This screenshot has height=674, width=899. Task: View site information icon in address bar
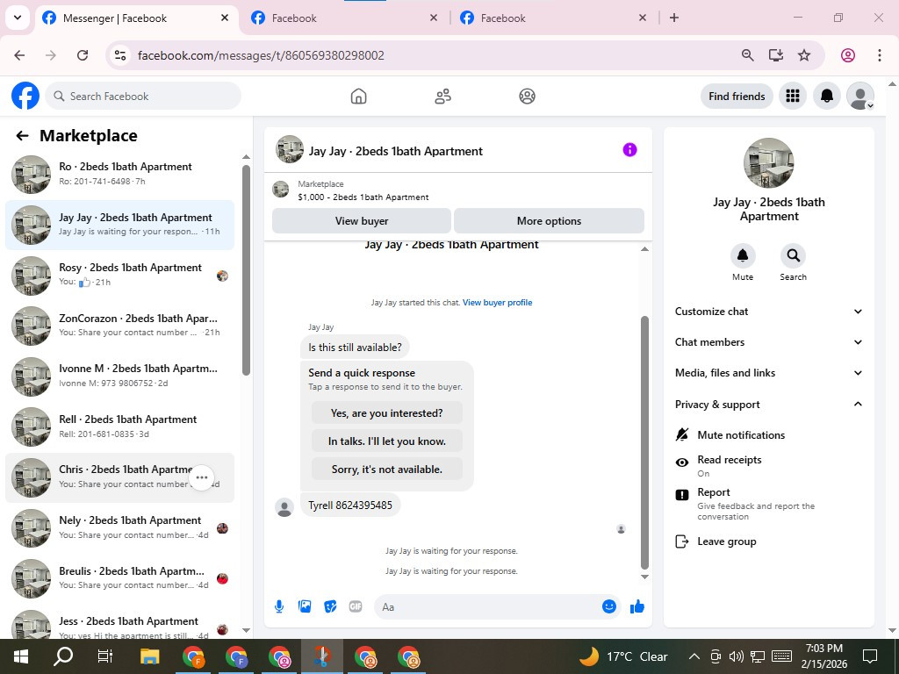pos(119,55)
